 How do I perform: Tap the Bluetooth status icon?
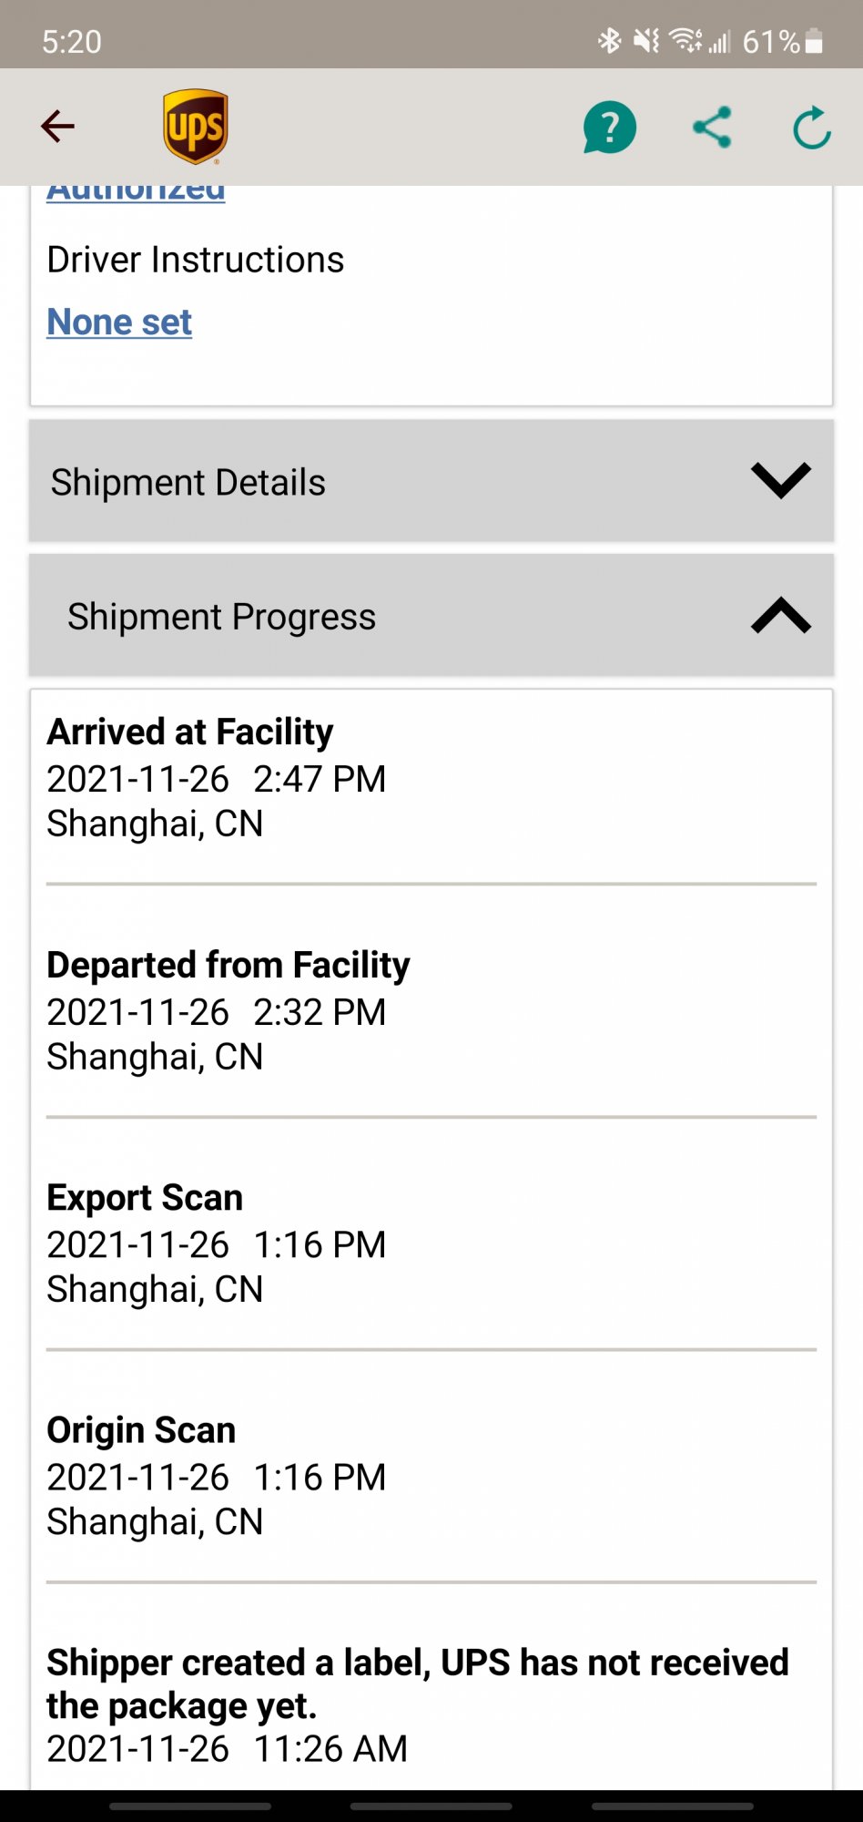[x=609, y=41]
